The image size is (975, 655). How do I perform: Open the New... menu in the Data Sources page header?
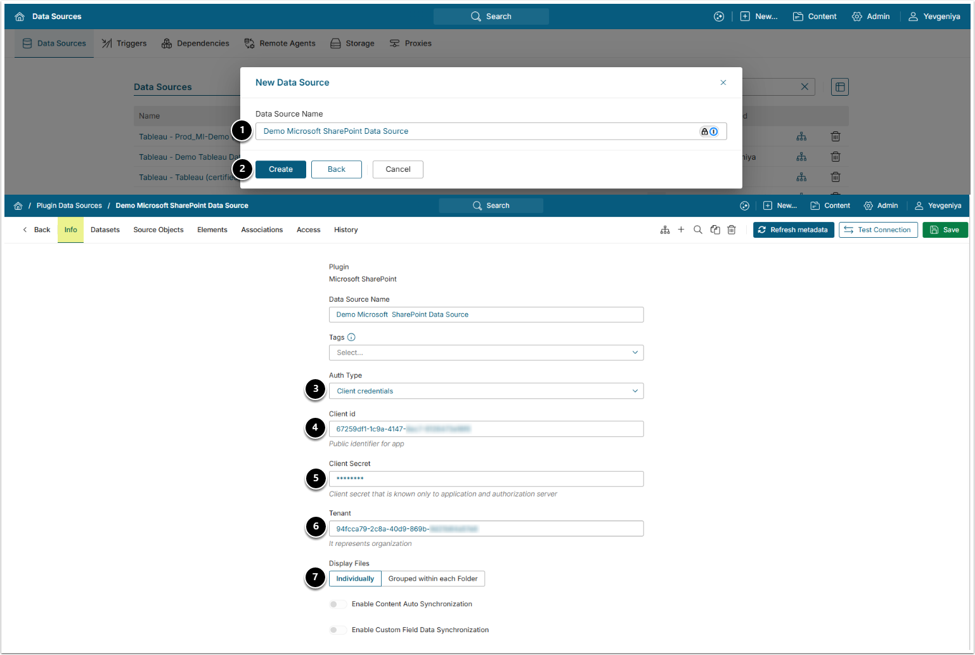pyautogui.click(x=759, y=16)
